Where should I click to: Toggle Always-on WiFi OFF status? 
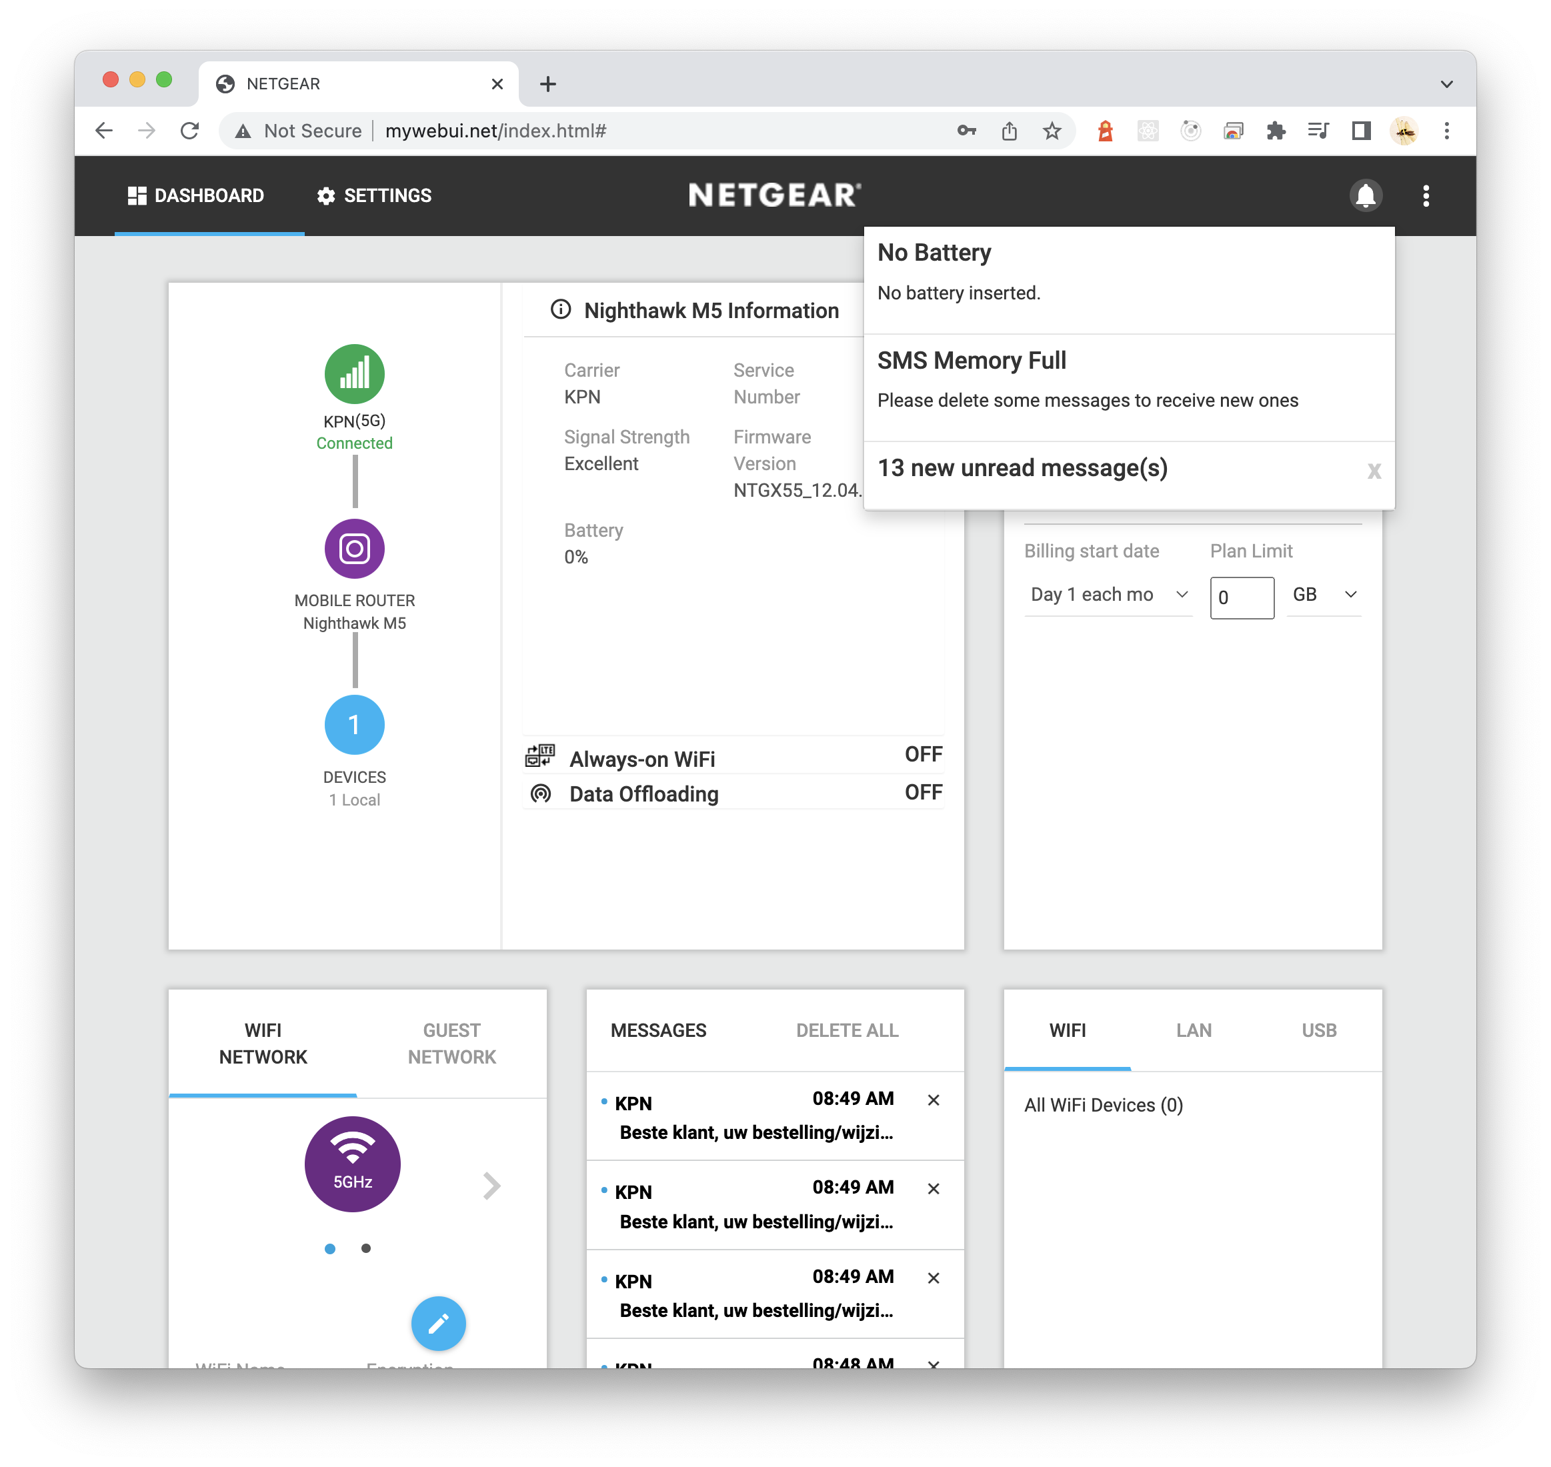click(x=923, y=754)
